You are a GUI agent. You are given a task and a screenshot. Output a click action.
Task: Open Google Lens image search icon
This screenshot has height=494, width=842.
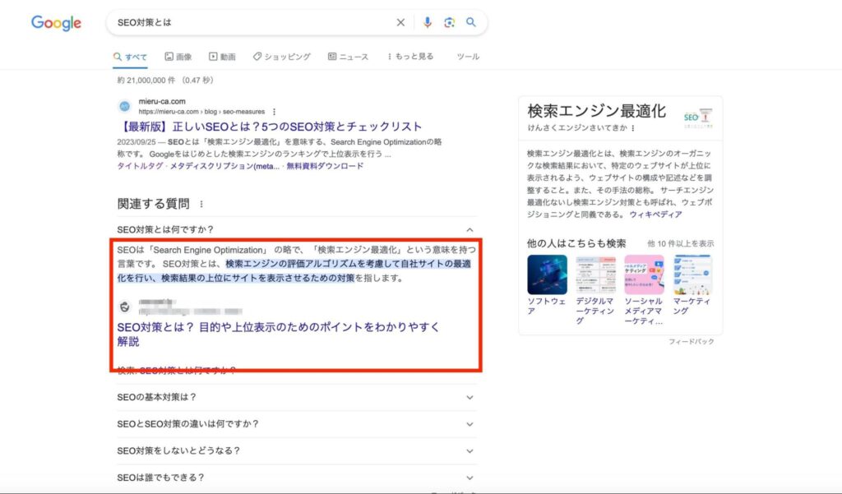[449, 23]
